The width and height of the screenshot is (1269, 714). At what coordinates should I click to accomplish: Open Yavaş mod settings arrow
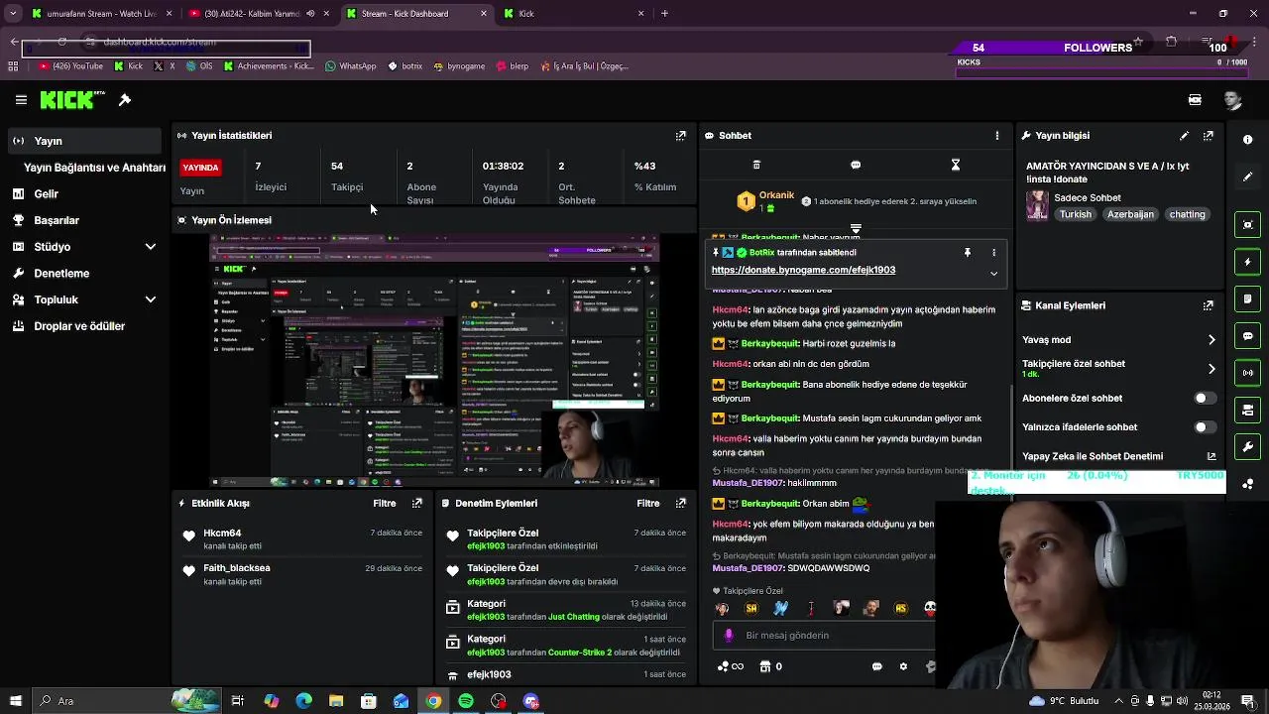(x=1211, y=340)
